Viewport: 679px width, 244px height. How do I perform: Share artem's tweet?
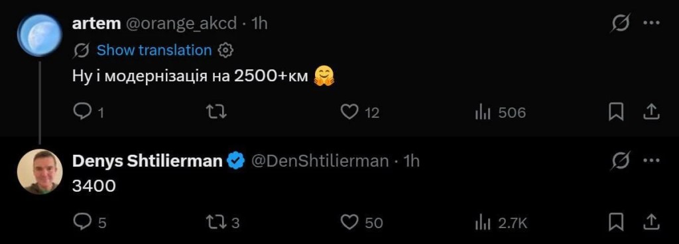point(650,112)
